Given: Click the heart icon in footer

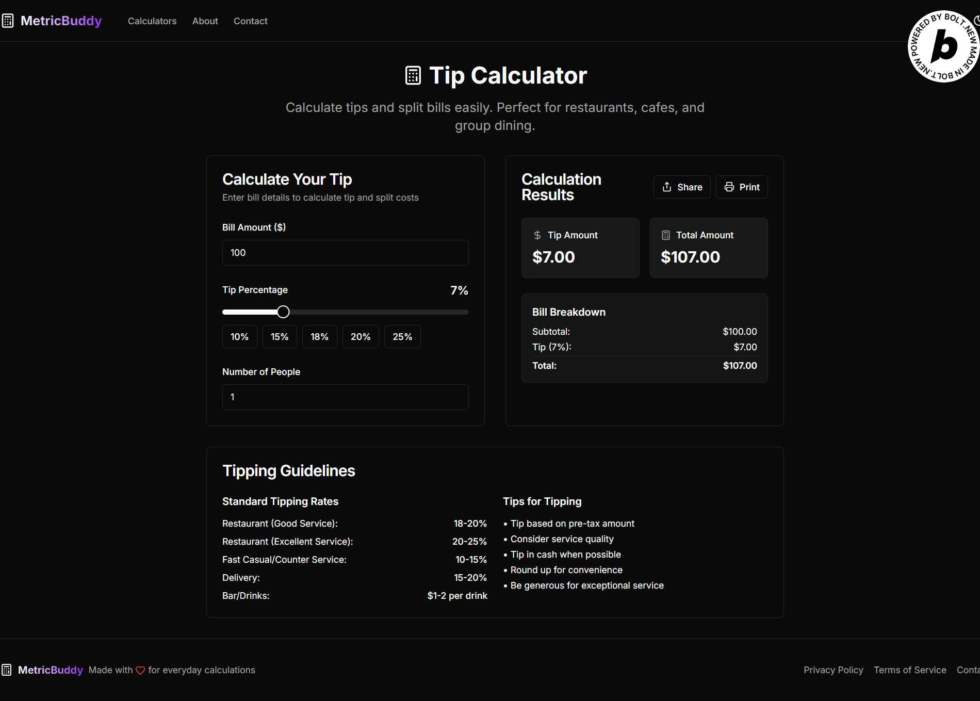Looking at the screenshot, I should (x=140, y=671).
